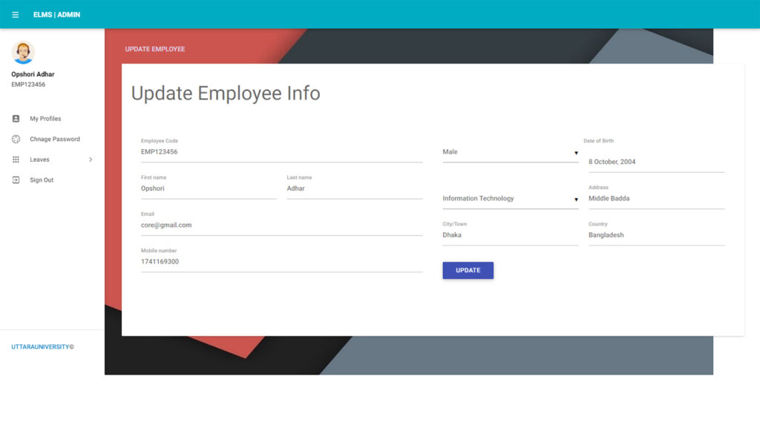Click the Chnage Password icon
The width and height of the screenshot is (760, 434).
click(x=16, y=139)
